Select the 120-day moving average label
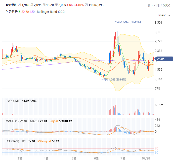174x162 pixels. (32, 12)
